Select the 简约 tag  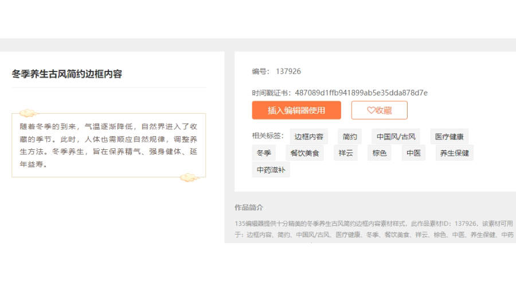[350, 136]
